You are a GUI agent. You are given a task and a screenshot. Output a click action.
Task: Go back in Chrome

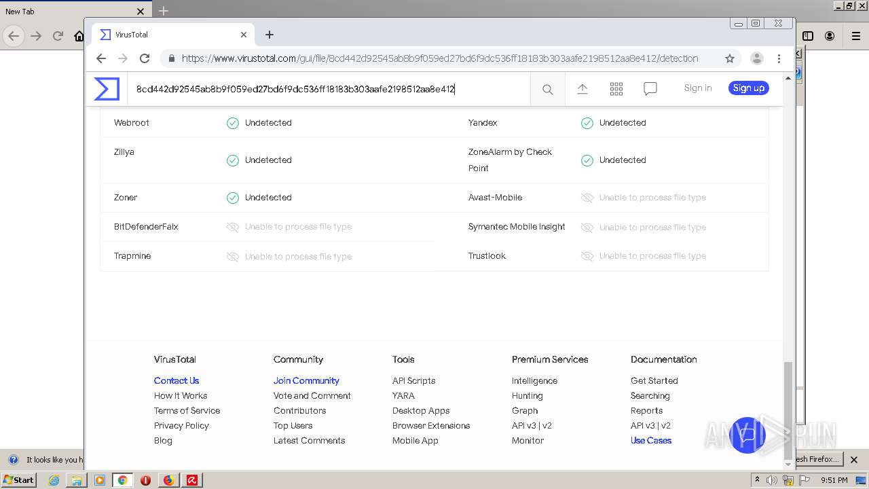click(x=101, y=58)
